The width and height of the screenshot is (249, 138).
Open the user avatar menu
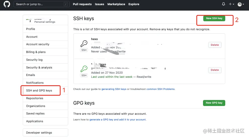[241, 4]
